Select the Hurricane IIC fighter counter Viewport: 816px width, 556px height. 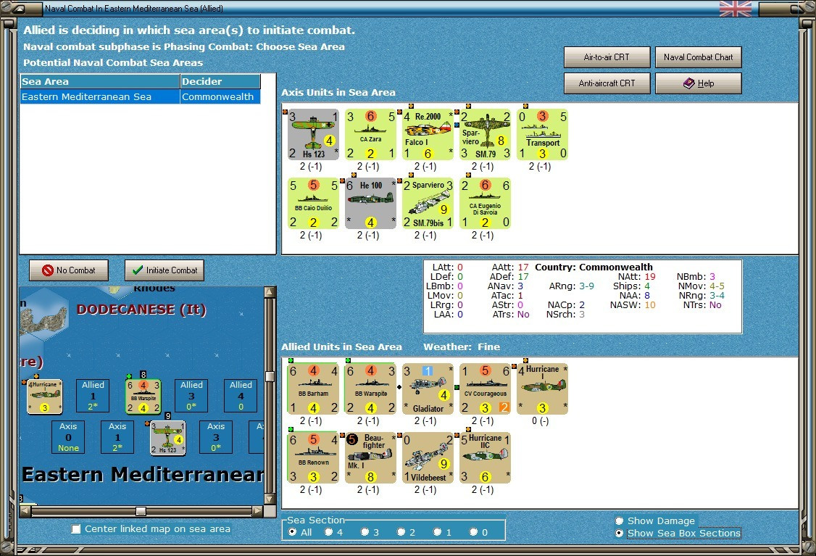tap(485, 457)
